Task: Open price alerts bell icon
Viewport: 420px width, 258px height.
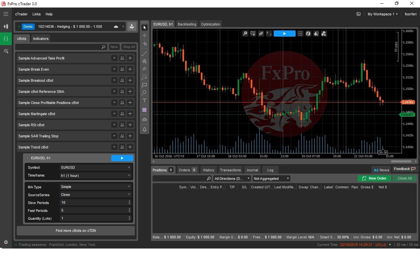Action: [144, 129]
